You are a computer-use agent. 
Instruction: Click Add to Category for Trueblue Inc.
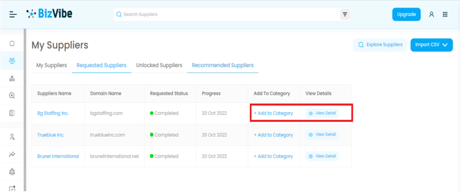tap(273, 135)
